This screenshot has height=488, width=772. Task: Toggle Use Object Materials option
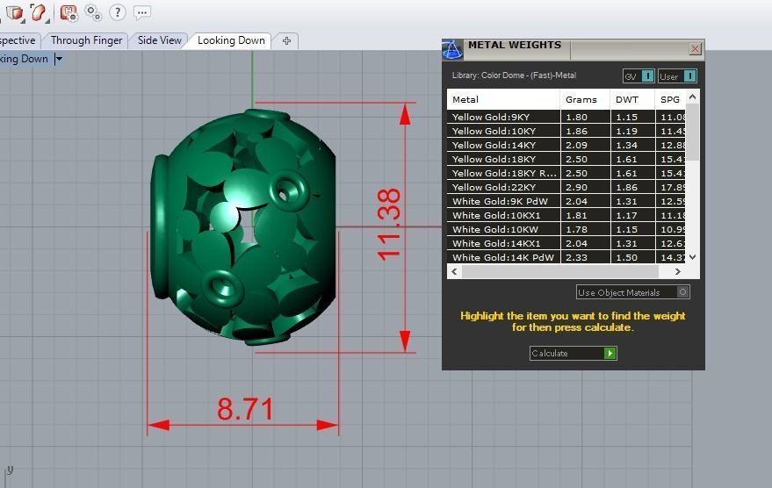pos(632,292)
